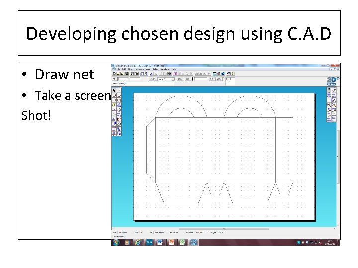This screenshot has height=268, width=358.
Task: Open the Draw menu
Action: pos(131,69)
